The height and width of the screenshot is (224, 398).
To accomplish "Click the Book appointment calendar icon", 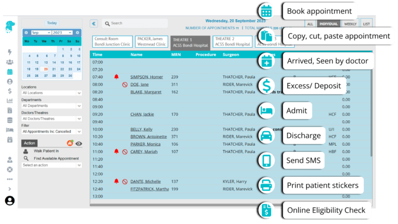I will pyautogui.click(x=266, y=11).
